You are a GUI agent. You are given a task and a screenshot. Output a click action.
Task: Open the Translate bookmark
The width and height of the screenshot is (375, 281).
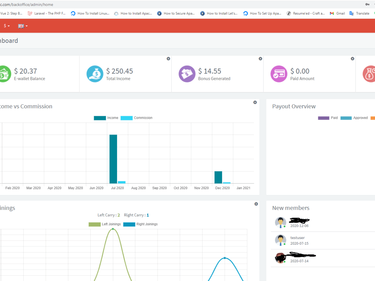point(360,13)
